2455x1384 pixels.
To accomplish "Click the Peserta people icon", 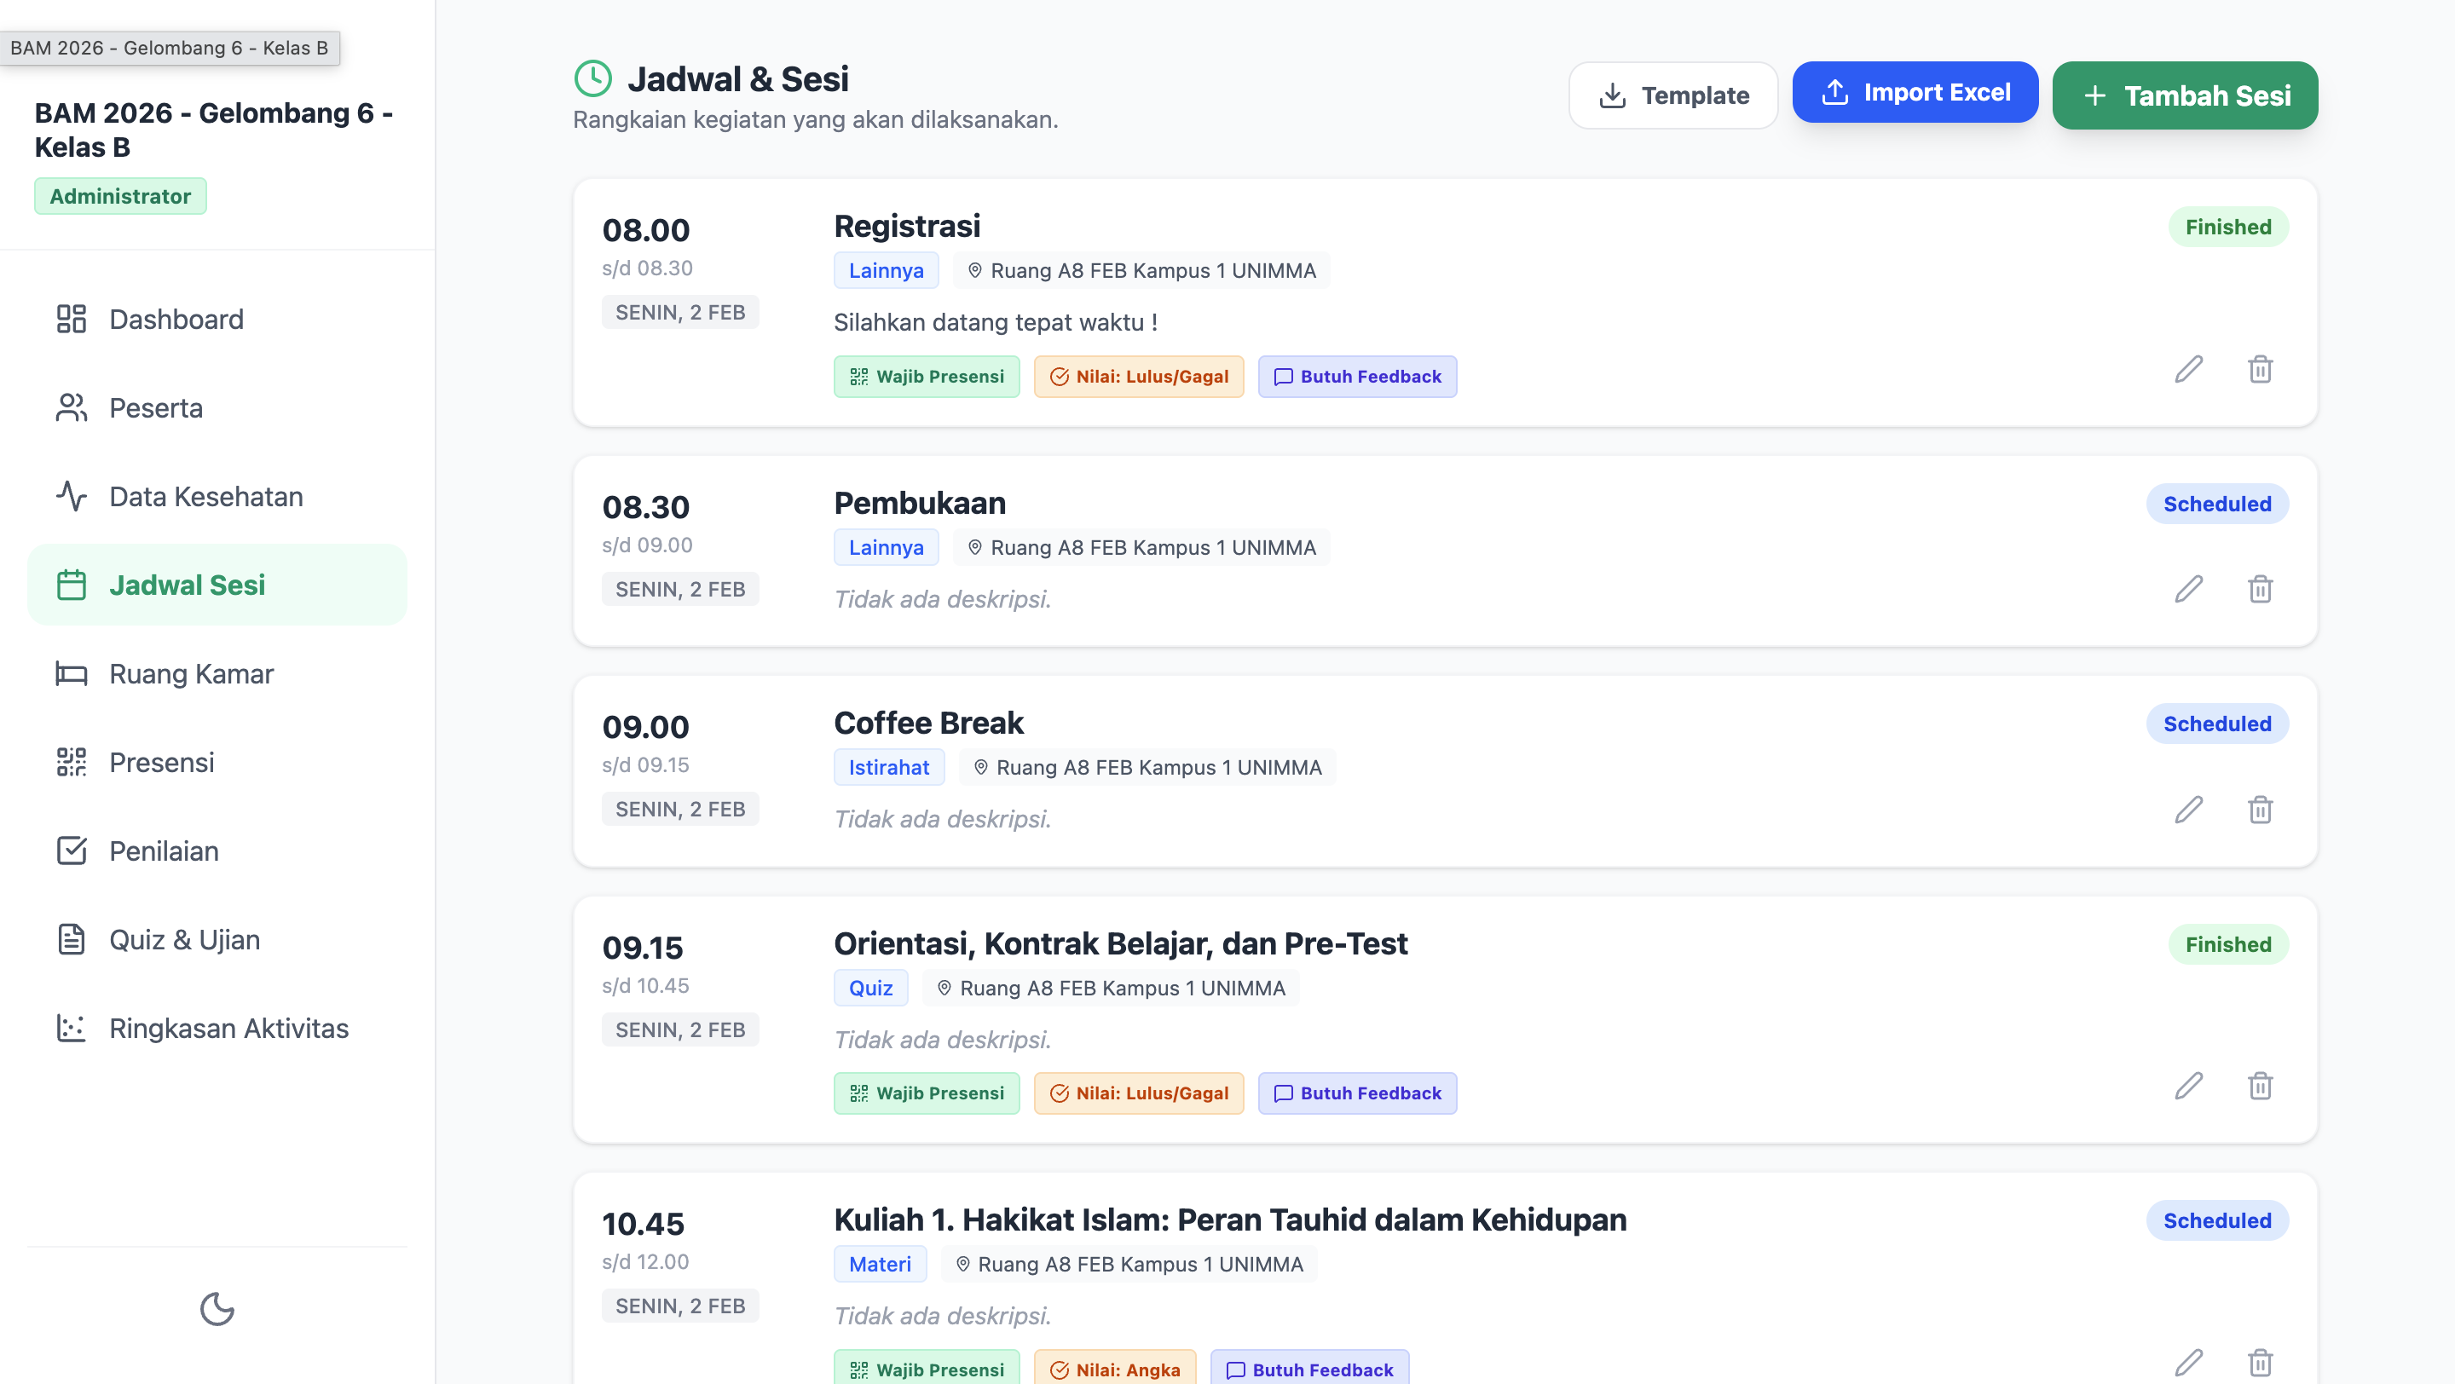I will pos(72,407).
